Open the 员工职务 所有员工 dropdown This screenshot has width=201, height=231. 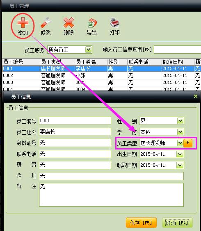pyautogui.click(x=88, y=50)
